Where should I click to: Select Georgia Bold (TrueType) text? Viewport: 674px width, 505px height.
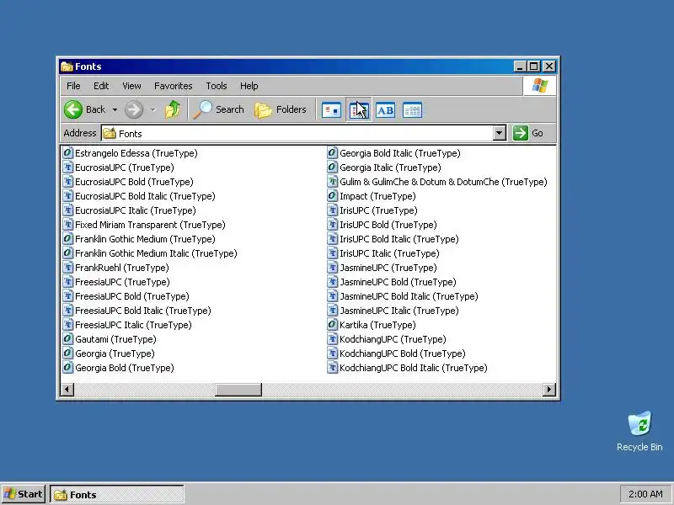(x=124, y=368)
